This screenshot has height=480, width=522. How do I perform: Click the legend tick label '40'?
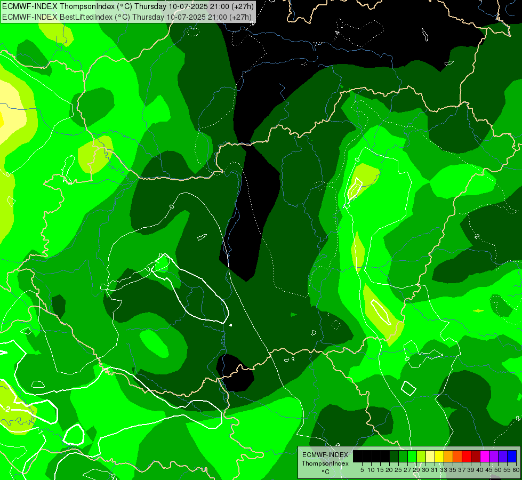[480, 470]
